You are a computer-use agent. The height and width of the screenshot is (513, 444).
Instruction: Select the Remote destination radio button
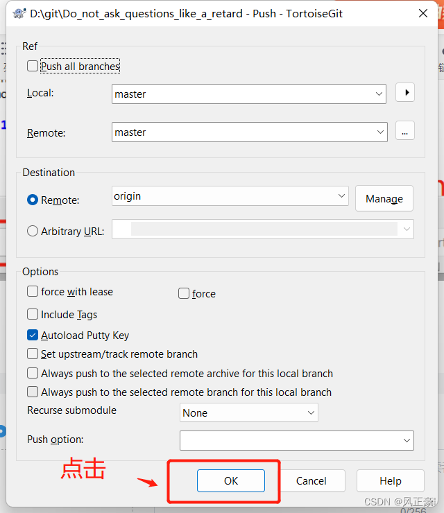[x=33, y=200]
